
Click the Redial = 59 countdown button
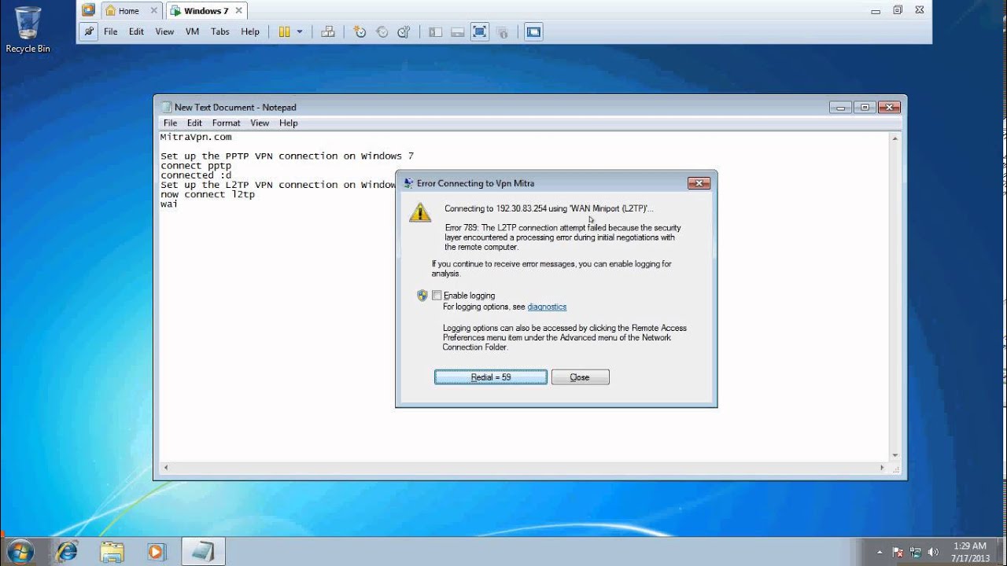coord(490,377)
